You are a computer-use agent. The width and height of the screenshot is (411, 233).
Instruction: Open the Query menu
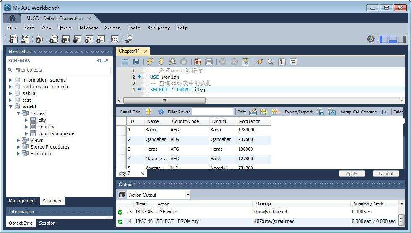click(x=65, y=28)
